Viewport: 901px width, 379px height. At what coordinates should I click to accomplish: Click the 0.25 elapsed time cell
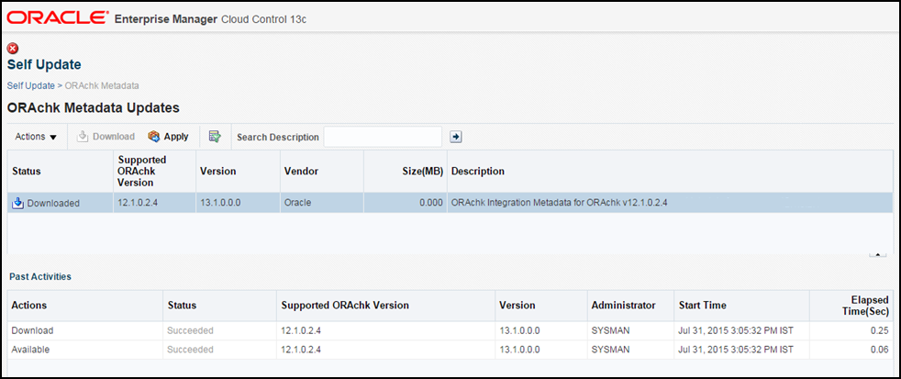pyautogui.click(x=851, y=330)
